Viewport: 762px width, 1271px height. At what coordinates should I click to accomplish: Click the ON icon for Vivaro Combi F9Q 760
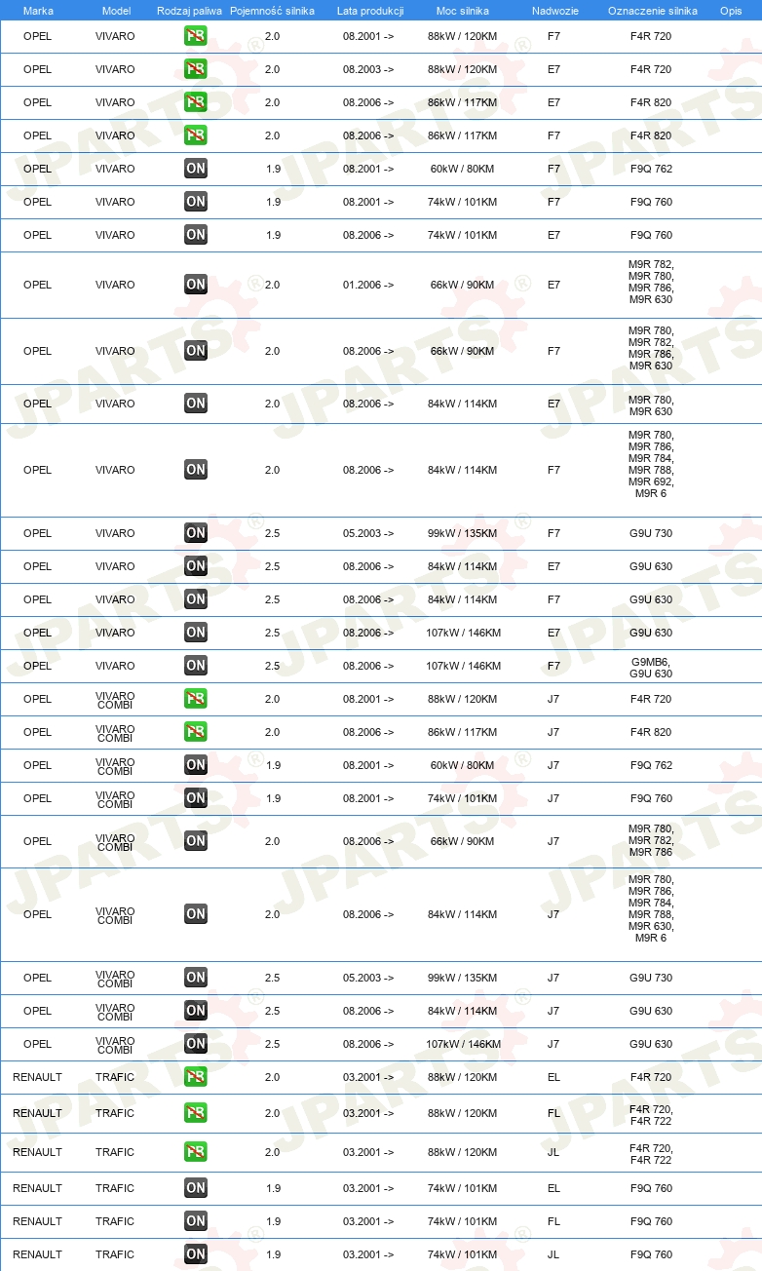pyautogui.click(x=196, y=798)
